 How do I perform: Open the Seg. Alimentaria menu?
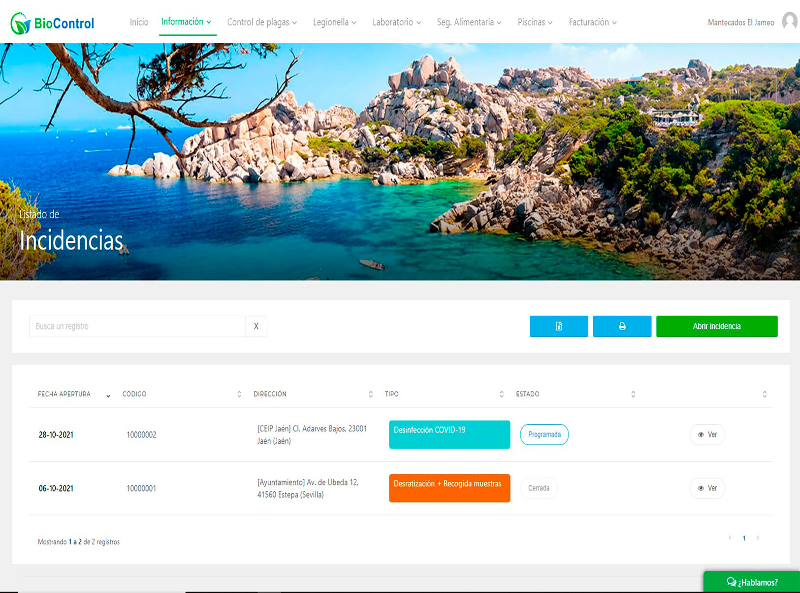pyautogui.click(x=469, y=22)
